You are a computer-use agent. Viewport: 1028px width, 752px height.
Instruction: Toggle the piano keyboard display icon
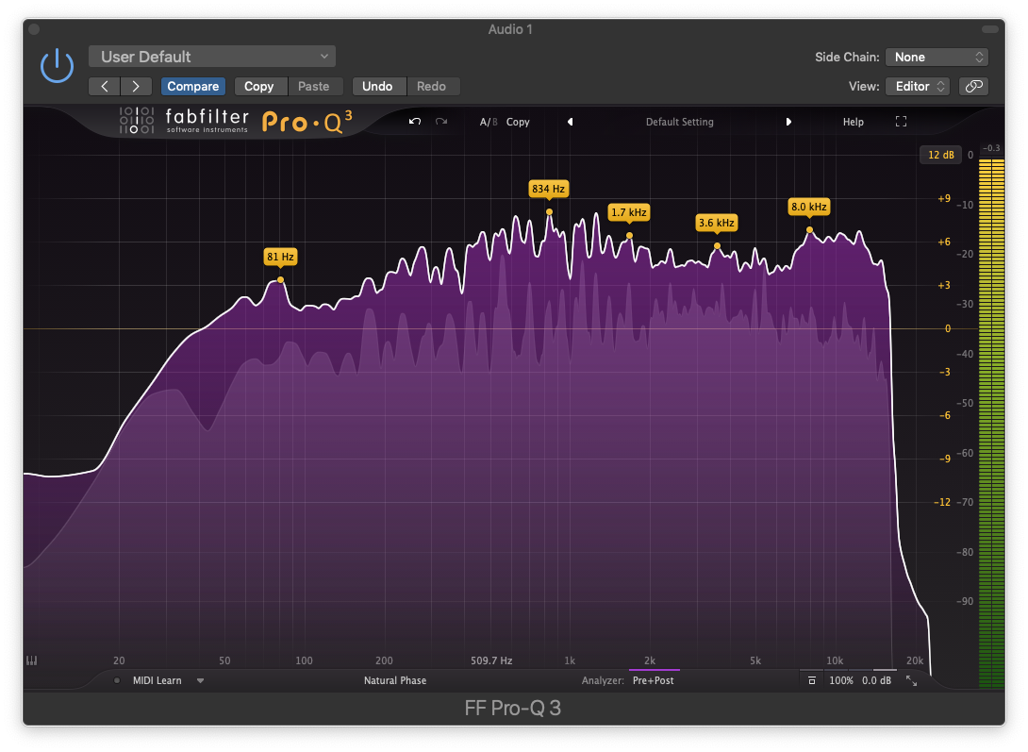pyautogui.click(x=31, y=660)
